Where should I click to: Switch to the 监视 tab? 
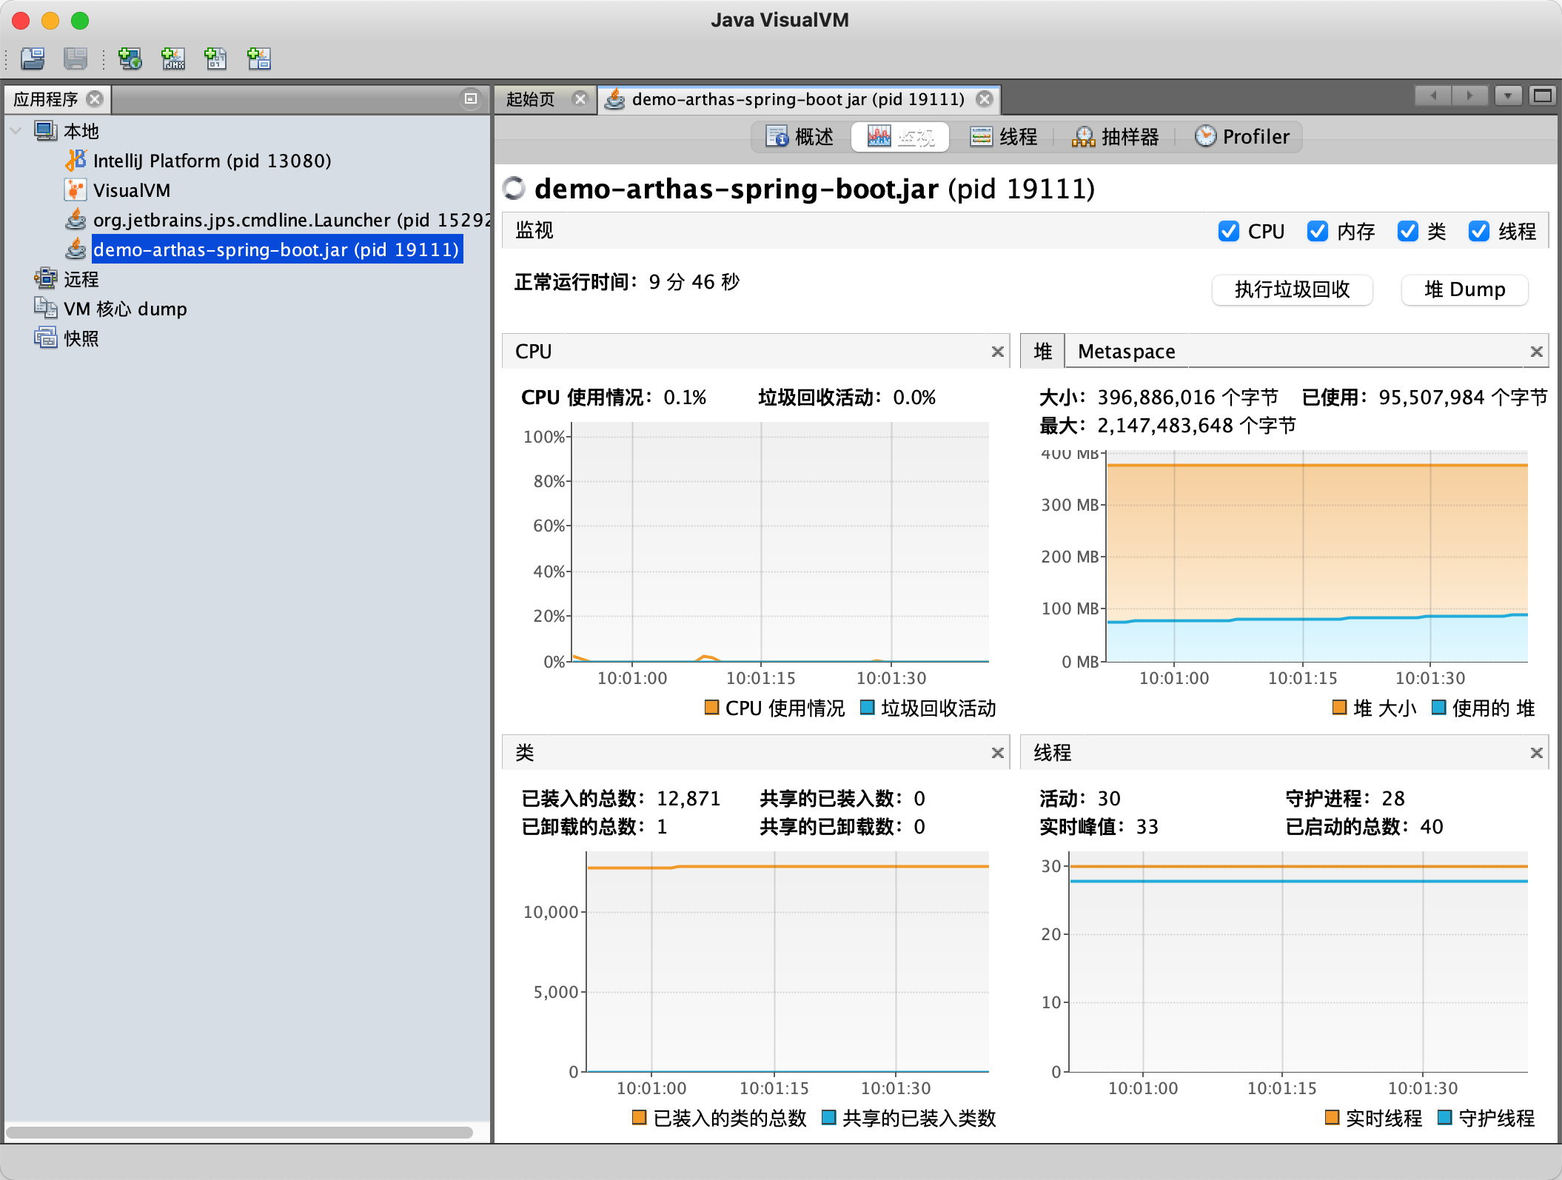coord(900,137)
